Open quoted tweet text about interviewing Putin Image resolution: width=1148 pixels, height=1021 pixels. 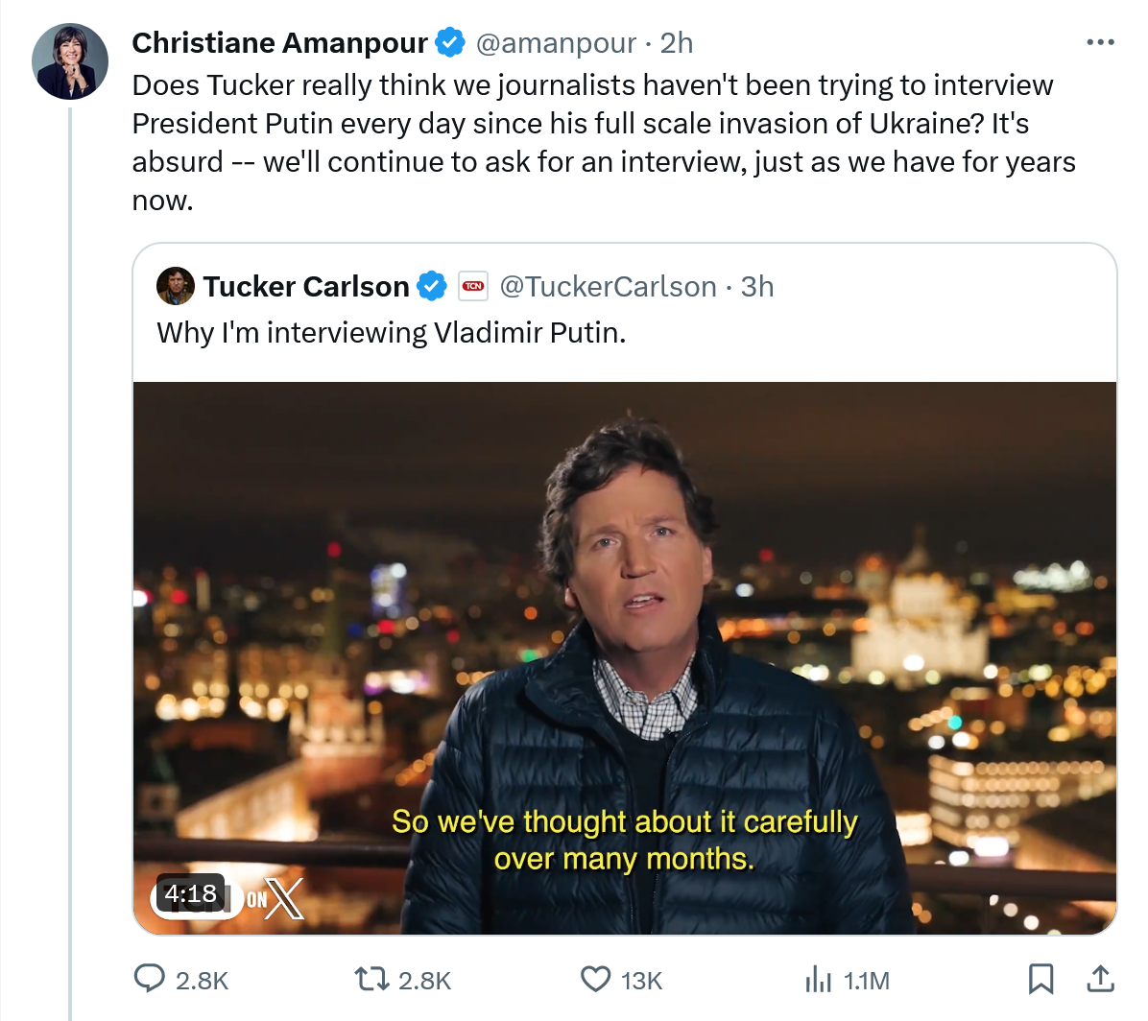[x=391, y=333]
